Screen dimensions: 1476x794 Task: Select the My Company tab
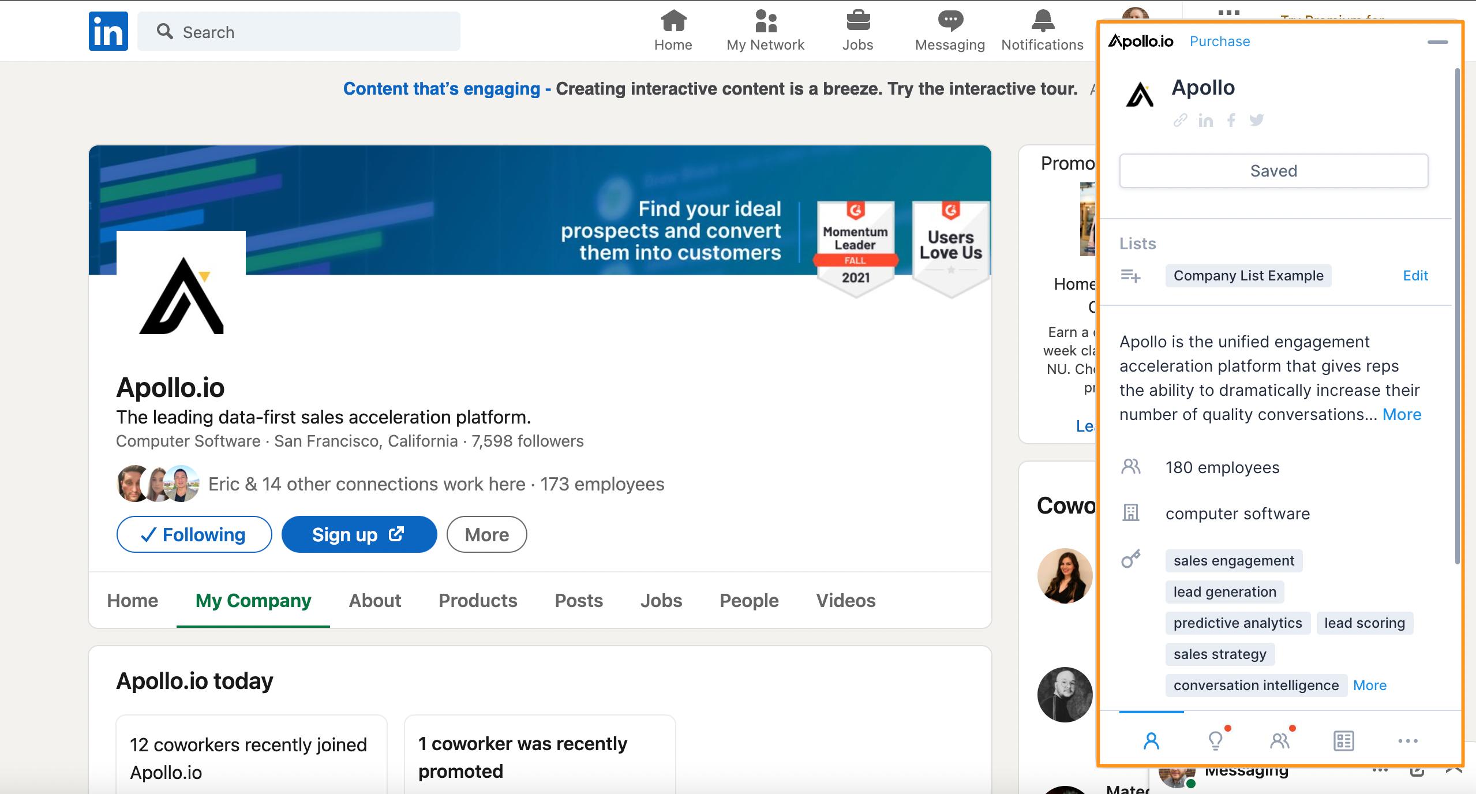click(x=253, y=601)
